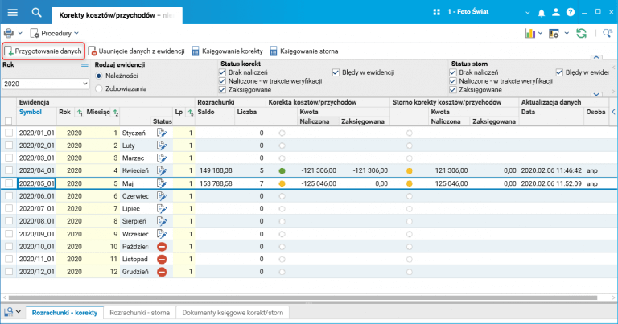Open the chart report icon

pyautogui.click(x=531, y=33)
